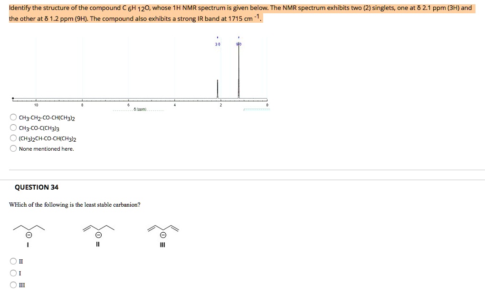Click the tall singlet peak near 1.2 ppm
485x292 pixels.
pyautogui.click(x=238, y=71)
